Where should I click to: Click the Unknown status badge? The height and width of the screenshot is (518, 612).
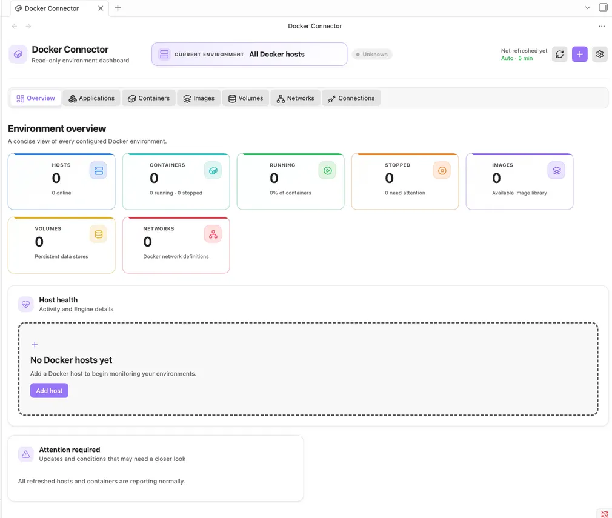[371, 55]
